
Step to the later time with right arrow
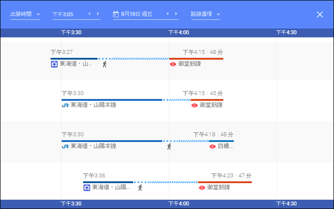[98, 14]
